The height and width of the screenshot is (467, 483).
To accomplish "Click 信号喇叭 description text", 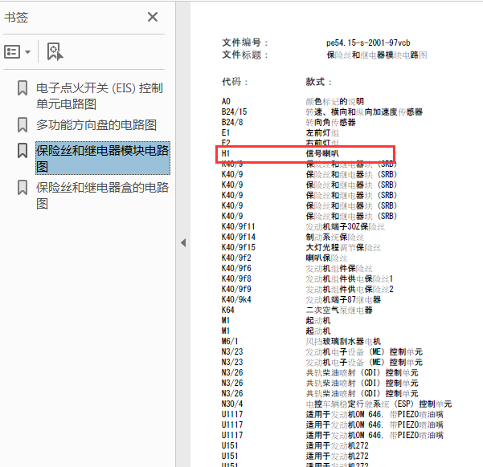I will pyautogui.click(x=322, y=153).
